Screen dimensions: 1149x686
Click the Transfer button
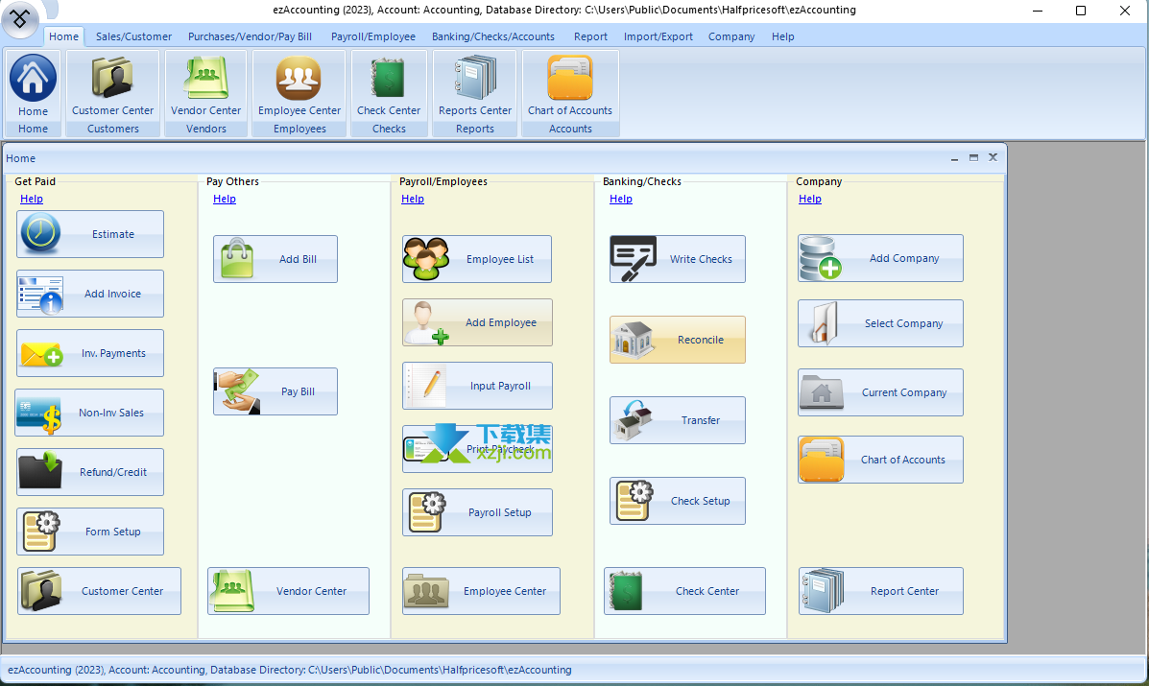pos(678,420)
